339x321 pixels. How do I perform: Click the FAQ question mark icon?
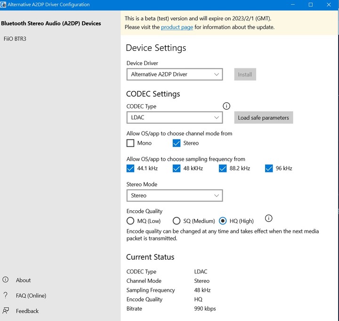click(6, 295)
